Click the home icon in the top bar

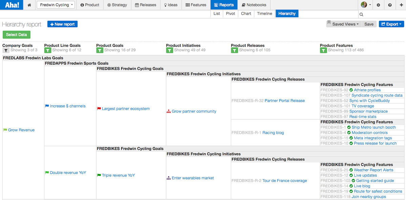(x=29, y=5)
